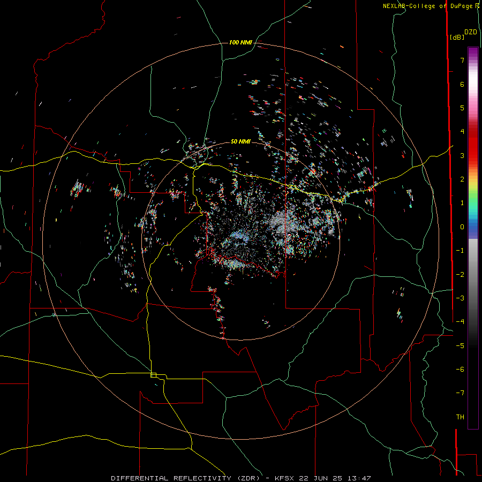The height and width of the screenshot is (482, 482).
Task: Click the ZDR color scale bar
Action: [x=473, y=238]
